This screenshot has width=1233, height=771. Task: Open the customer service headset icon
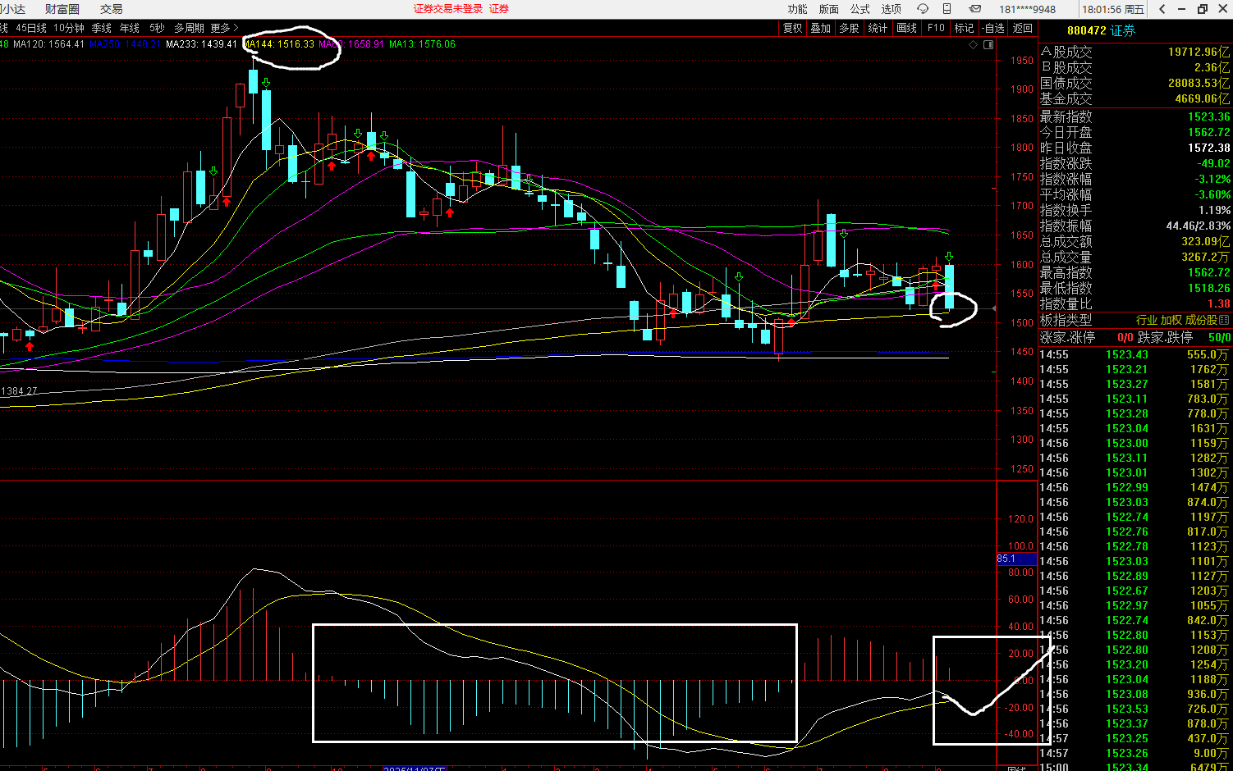(x=923, y=9)
